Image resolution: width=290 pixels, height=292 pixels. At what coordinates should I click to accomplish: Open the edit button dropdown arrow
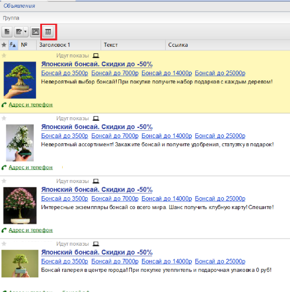click(25, 31)
